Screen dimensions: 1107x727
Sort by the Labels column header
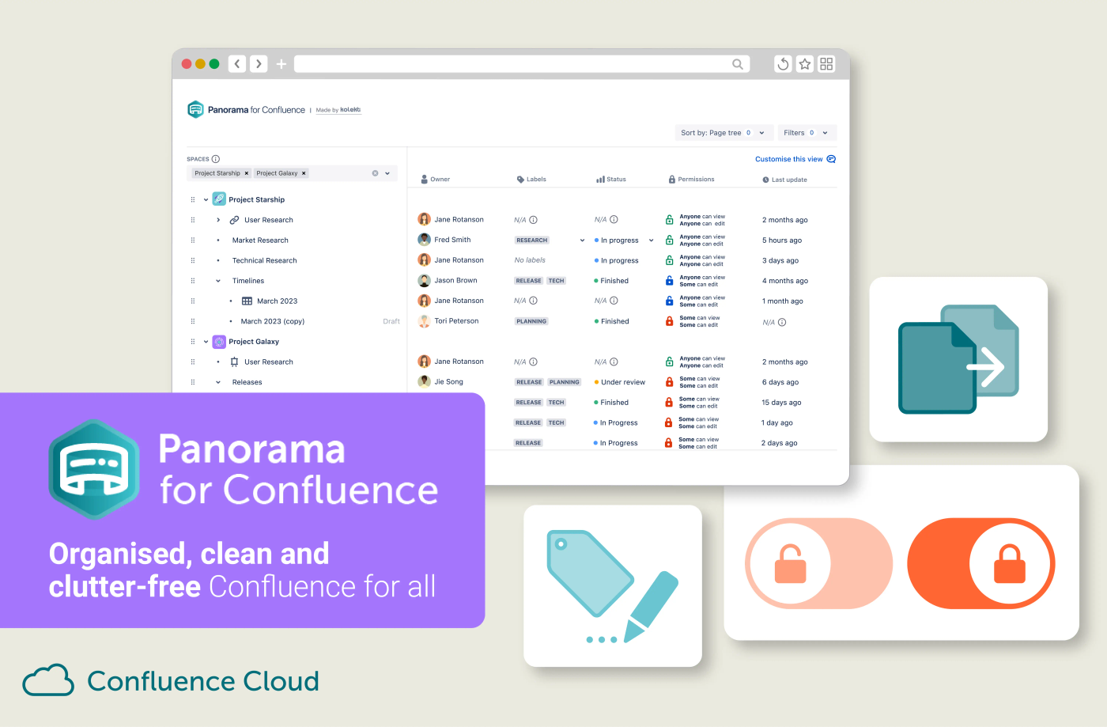(531, 180)
